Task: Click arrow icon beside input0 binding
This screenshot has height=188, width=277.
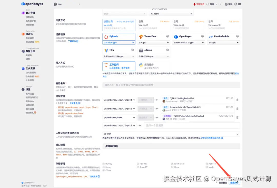Action: pos(157,100)
